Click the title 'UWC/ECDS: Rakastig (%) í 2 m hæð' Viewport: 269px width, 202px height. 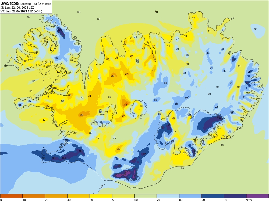click(26, 4)
